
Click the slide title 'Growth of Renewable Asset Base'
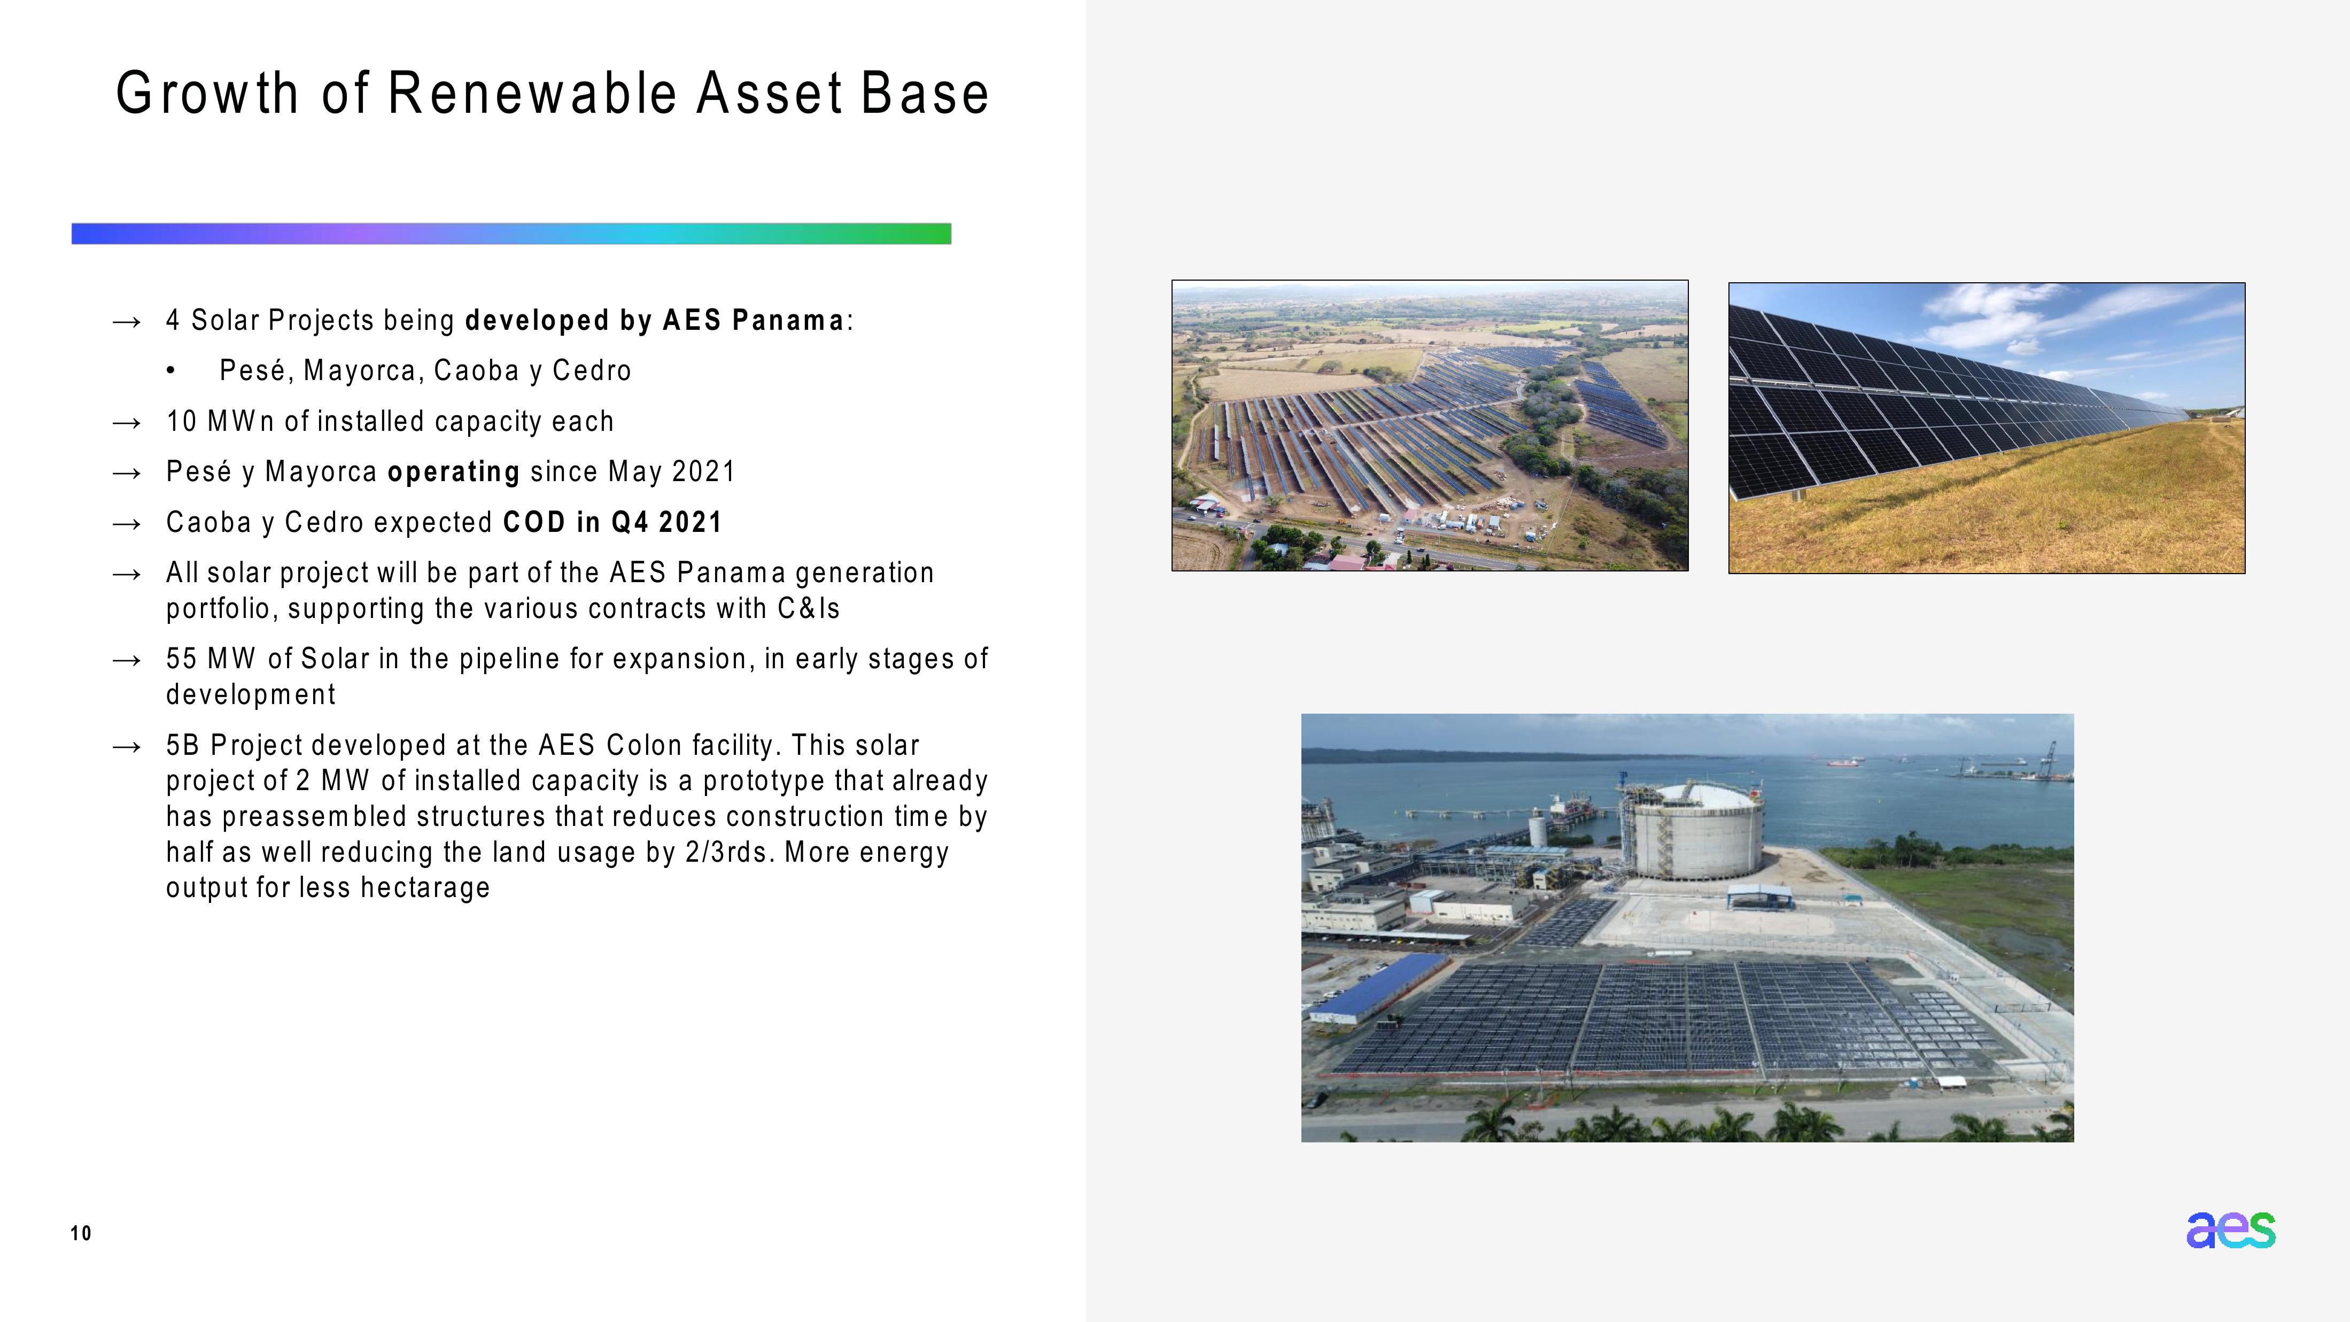tap(552, 93)
